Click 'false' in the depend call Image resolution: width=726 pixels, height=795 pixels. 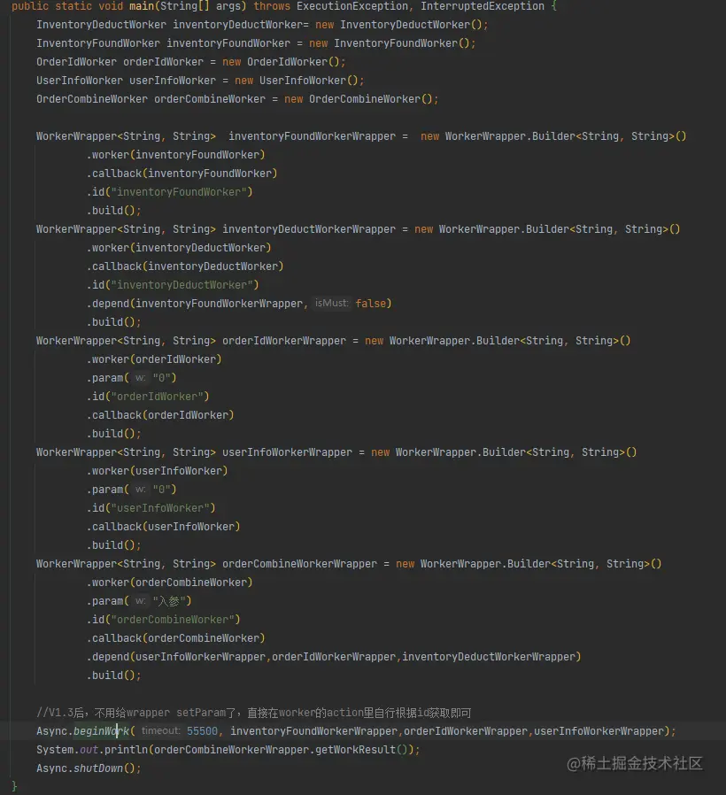[x=371, y=304]
